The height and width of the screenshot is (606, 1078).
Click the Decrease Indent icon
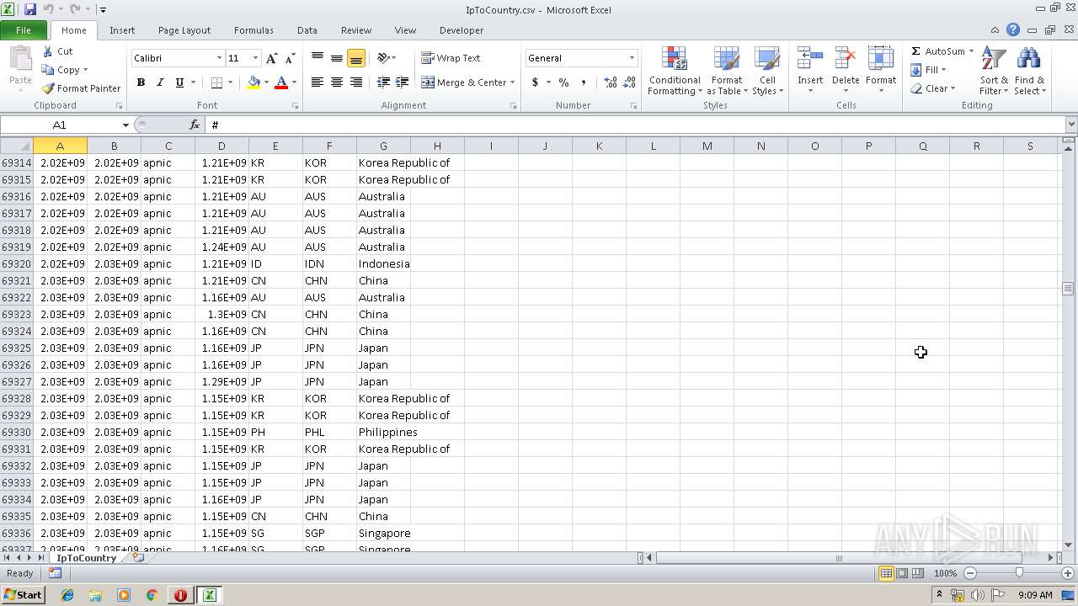tap(383, 82)
